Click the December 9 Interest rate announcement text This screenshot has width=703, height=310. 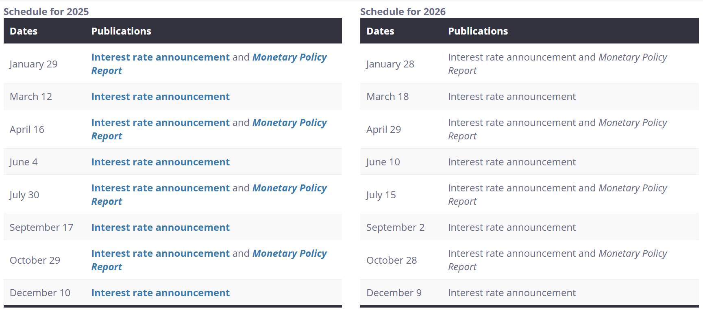point(511,293)
